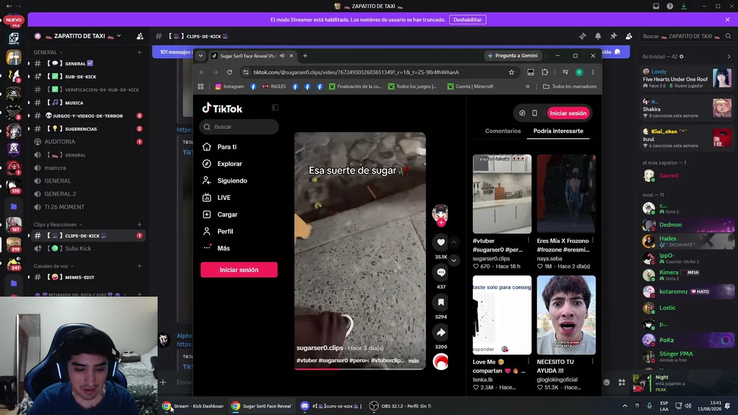This screenshot has height=415, width=738.
Task: Show hidden system tray icons
Action: point(624,406)
